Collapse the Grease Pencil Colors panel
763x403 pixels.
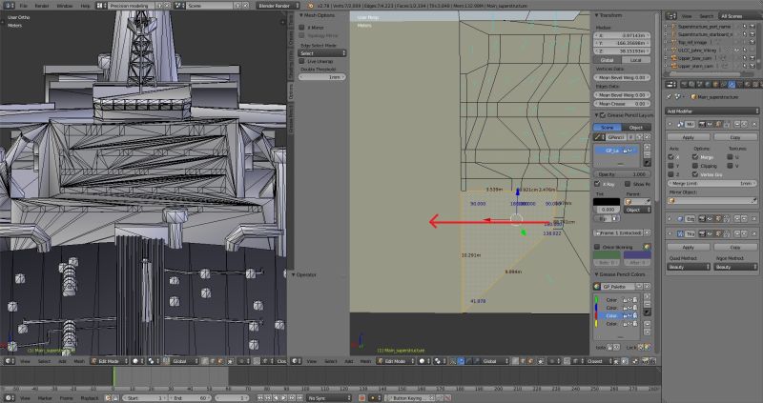click(x=595, y=274)
